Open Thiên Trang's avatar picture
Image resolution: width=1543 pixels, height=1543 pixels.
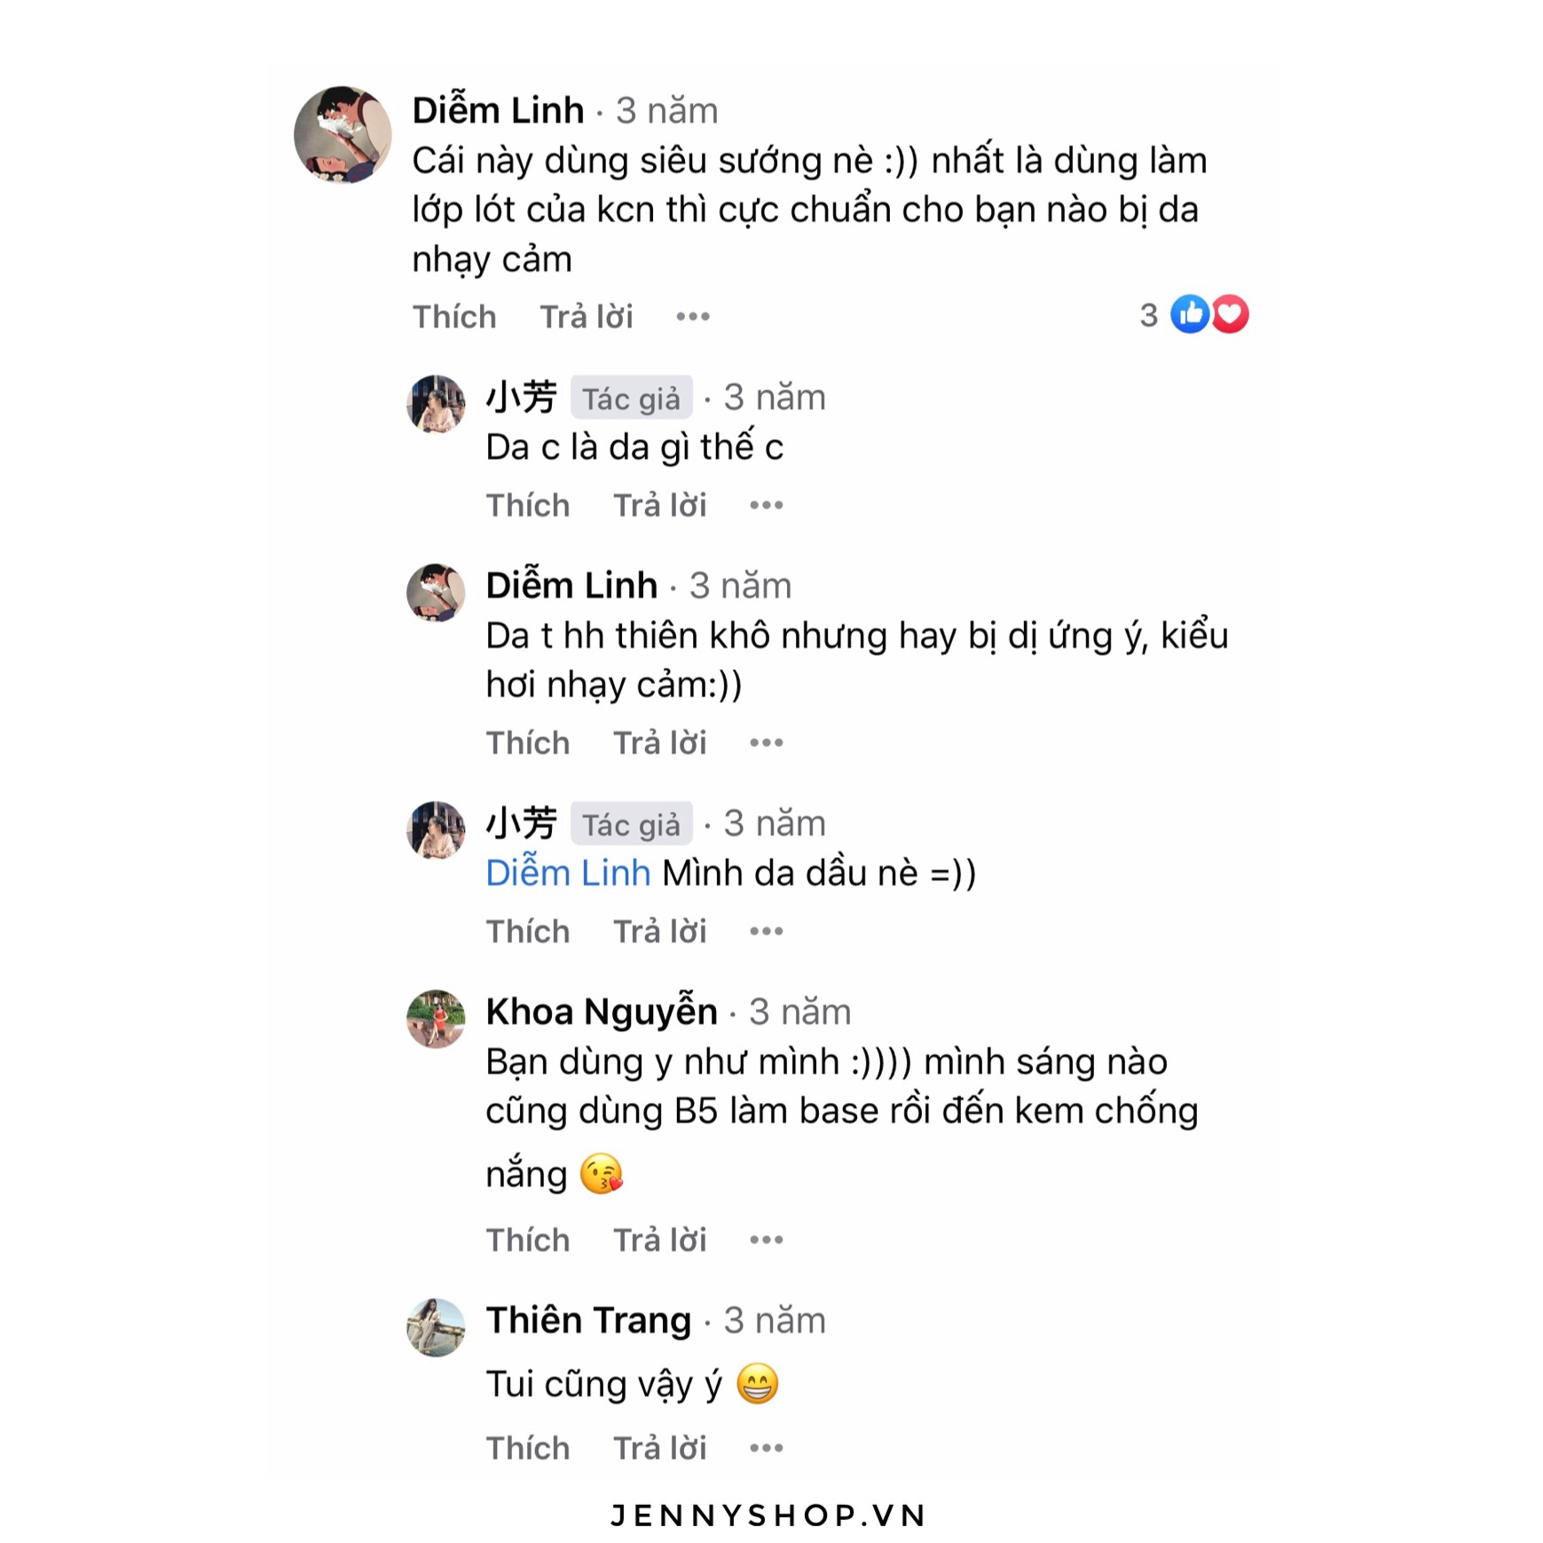436,1327
